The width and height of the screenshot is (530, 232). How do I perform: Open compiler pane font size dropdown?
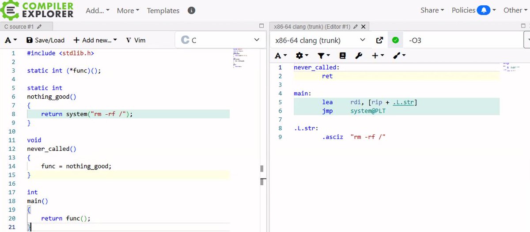pyautogui.click(x=280, y=56)
